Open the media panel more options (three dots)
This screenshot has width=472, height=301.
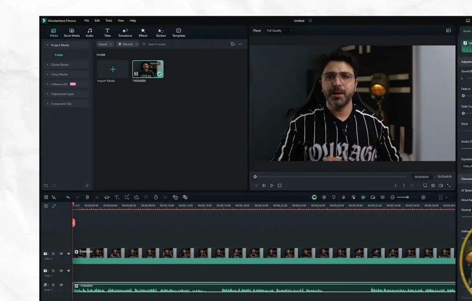click(x=240, y=44)
